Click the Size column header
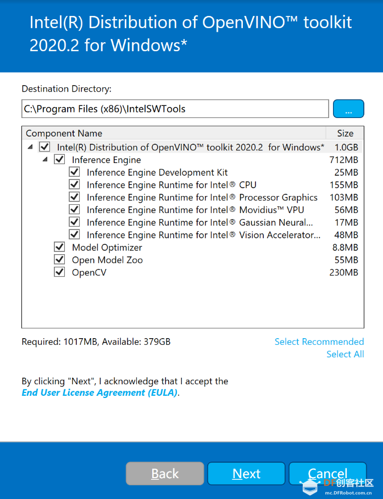The image size is (383, 499). pos(345,133)
